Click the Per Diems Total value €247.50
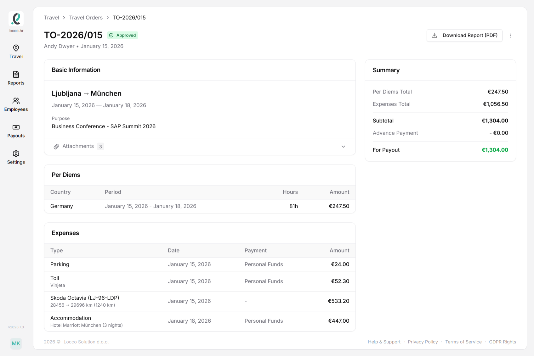 coord(498,92)
